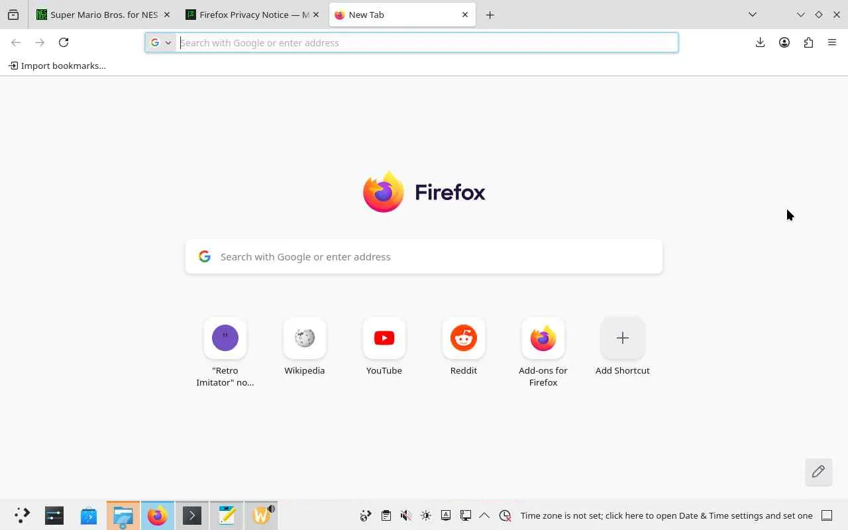The image size is (848, 530).
Task: Expand the list all tabs dropdown
Action: tap(753, 15)
